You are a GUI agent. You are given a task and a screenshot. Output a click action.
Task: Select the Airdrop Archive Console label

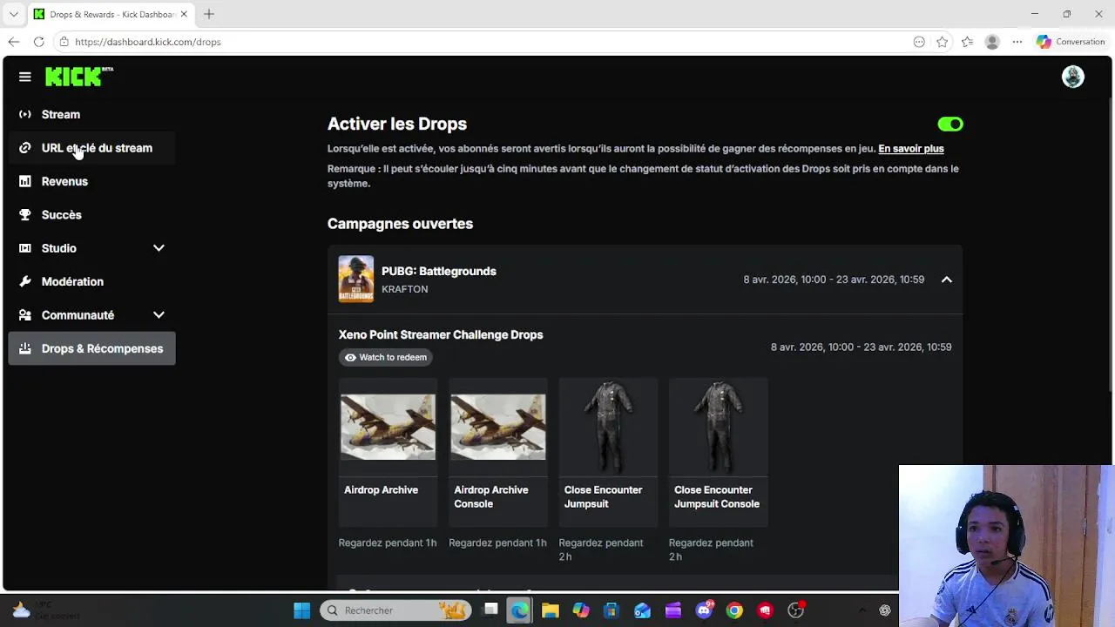click(491, 497)
